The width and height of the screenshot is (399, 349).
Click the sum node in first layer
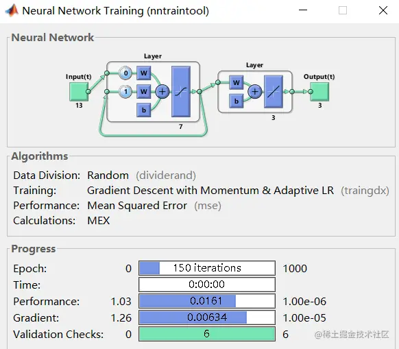click(162, 92)
